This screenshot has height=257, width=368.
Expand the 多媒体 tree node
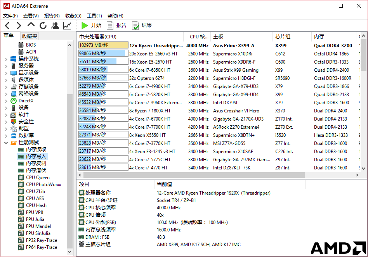click(6, 80)
